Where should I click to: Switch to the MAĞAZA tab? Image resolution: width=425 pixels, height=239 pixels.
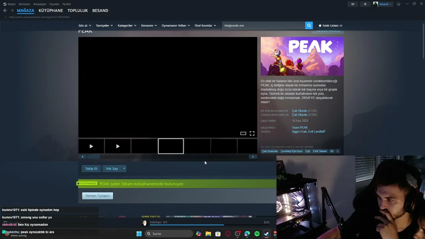tap(26, 11)
